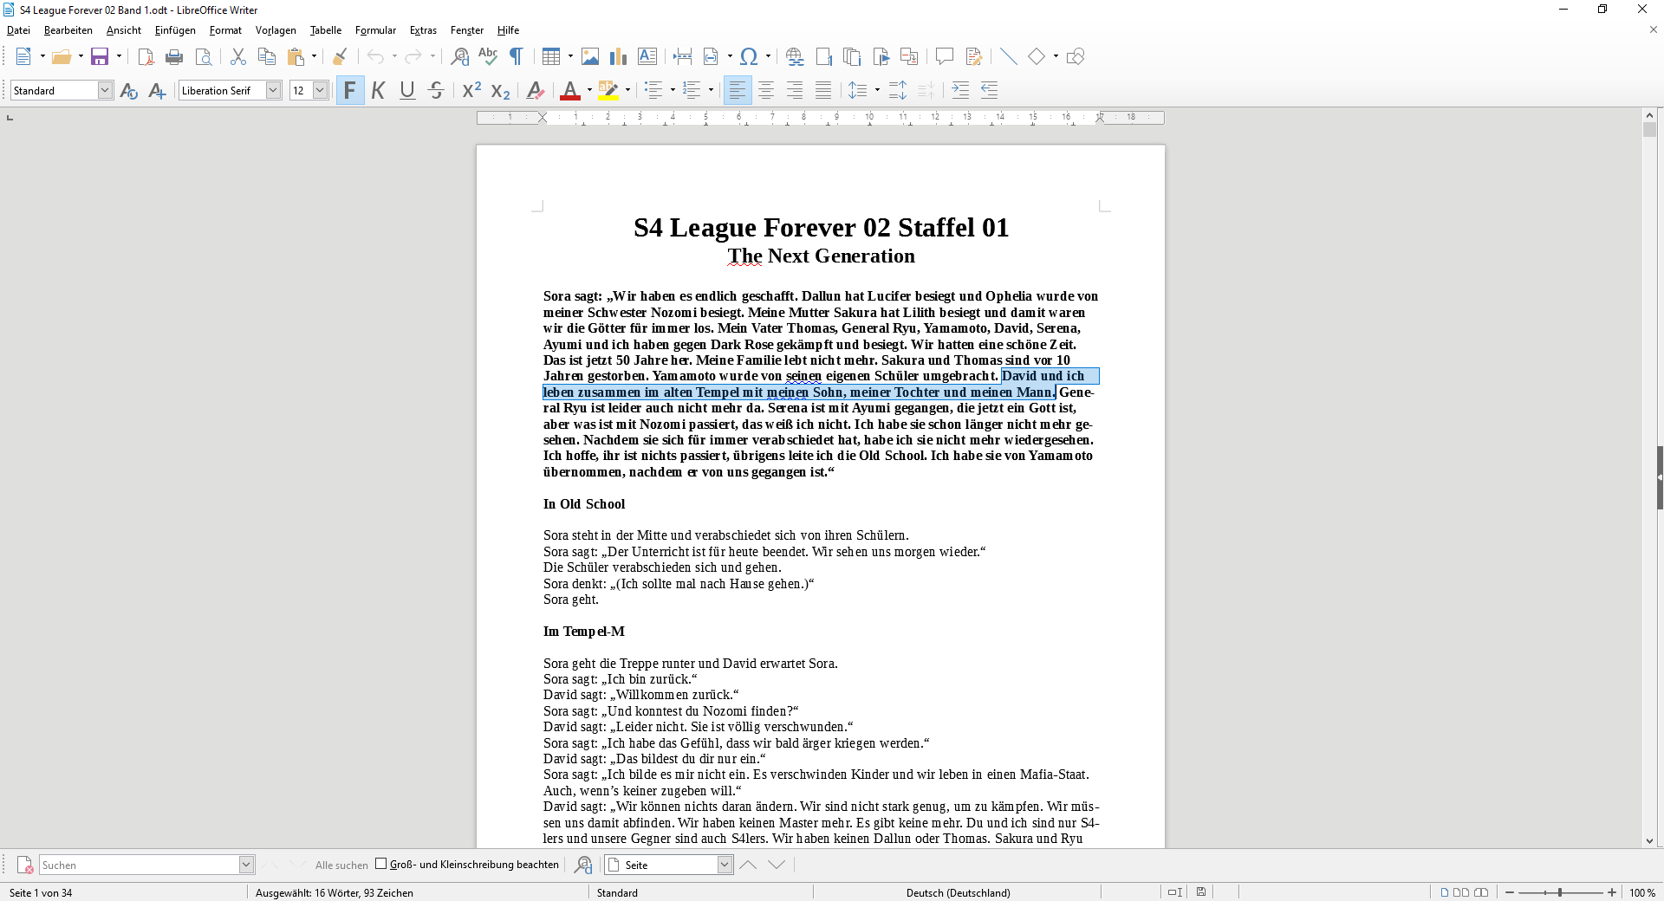Expand insert table dropdown arrow
Screen dimensions: 1664x901
570,57
